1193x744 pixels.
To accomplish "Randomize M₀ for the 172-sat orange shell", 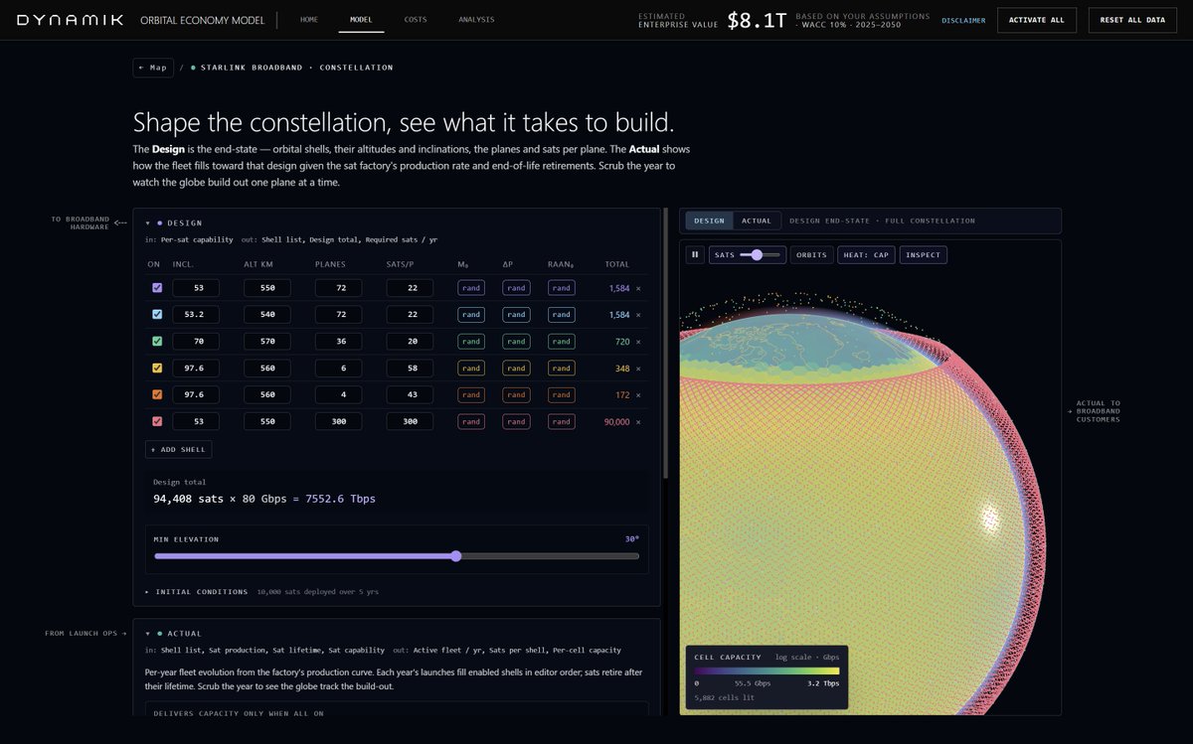I will 471,395.
